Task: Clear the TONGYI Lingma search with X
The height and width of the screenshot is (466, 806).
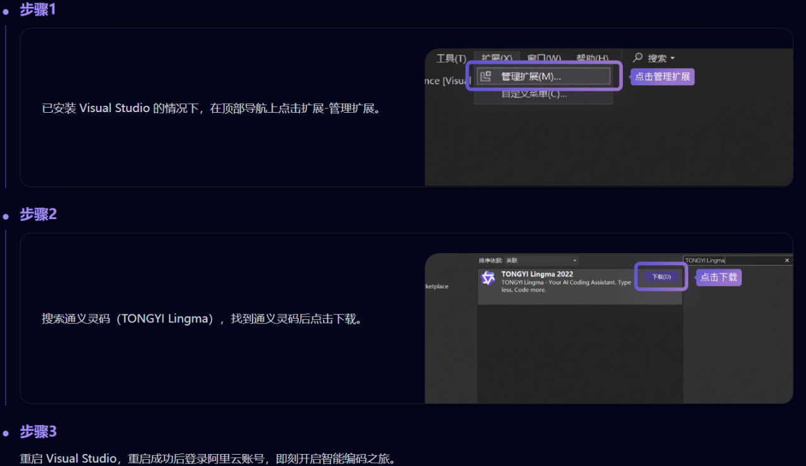Action: pyautogui.click(x=787, y=260)
